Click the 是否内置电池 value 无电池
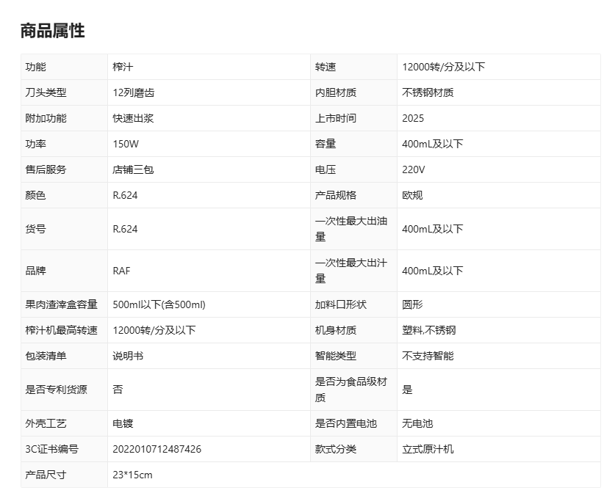Viewport: 615px width, 504px height. (417, 423)
